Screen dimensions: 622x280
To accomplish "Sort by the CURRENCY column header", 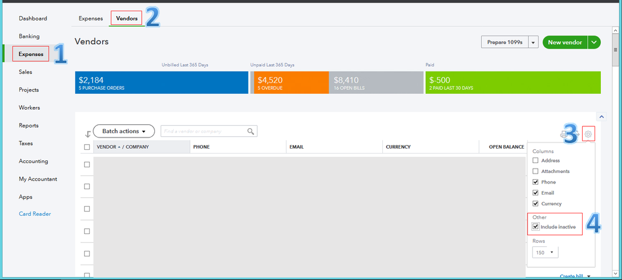I will [431, 147].
